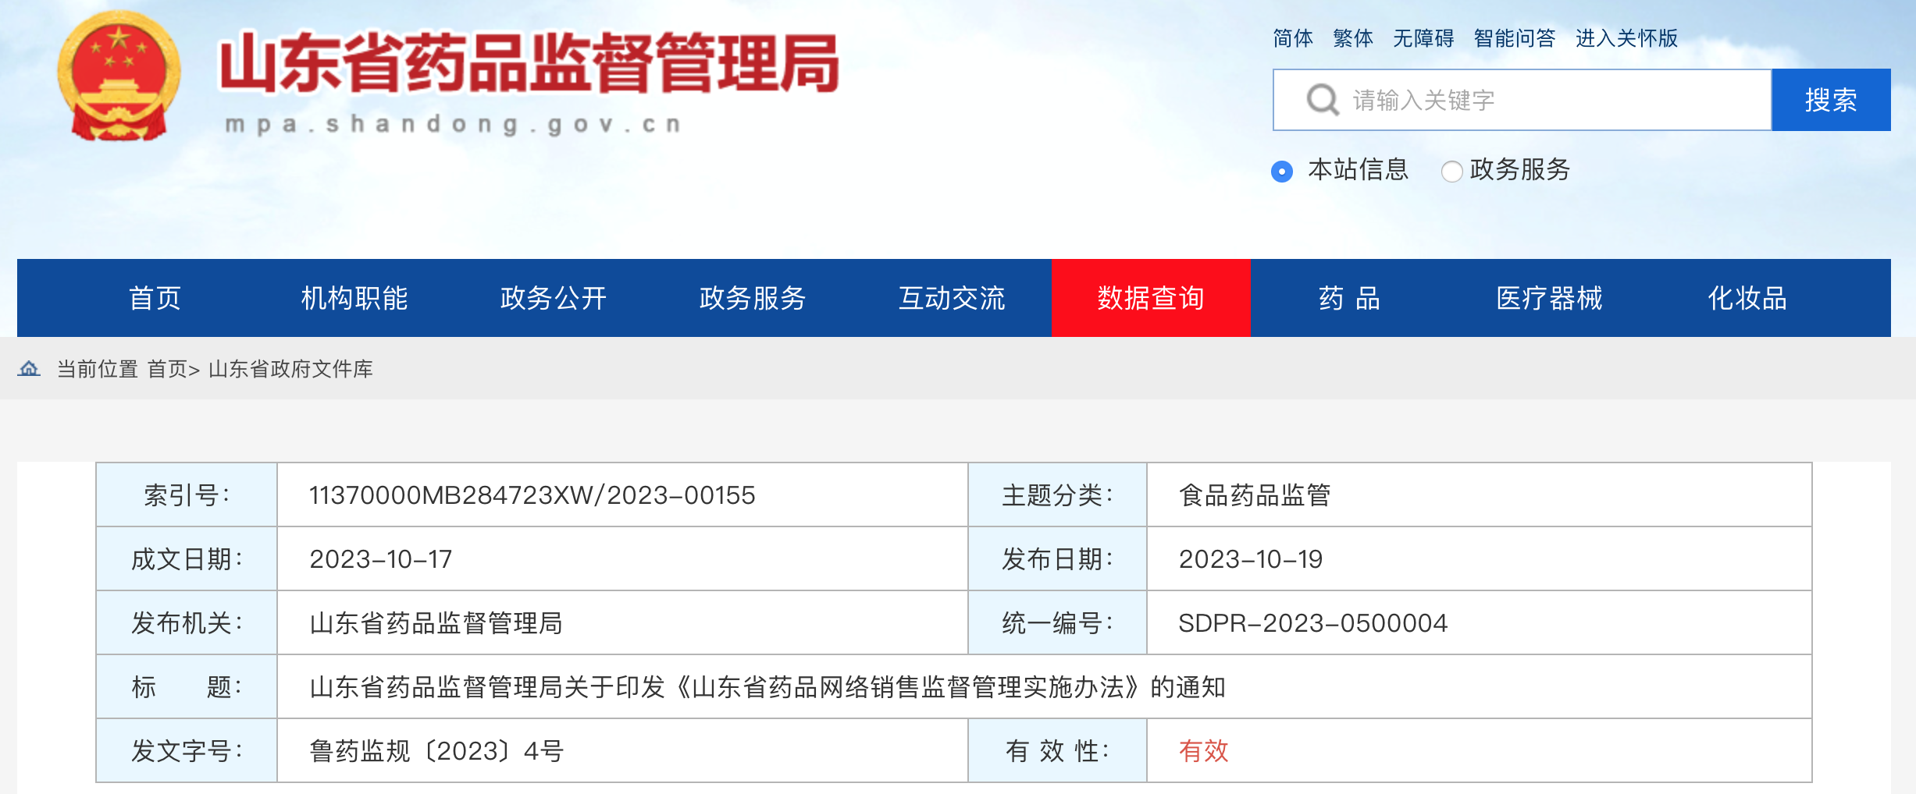This screenshot has height=794, width=1916.
Task: Click 首页 in the breadcrumb
Action: click(x=168, y=369)
